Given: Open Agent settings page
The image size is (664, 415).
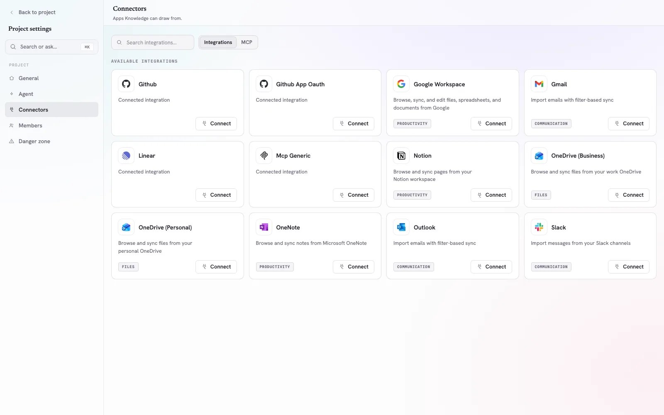Looking at the screenshot, I should pyautogui.click(x=51, y=94).
